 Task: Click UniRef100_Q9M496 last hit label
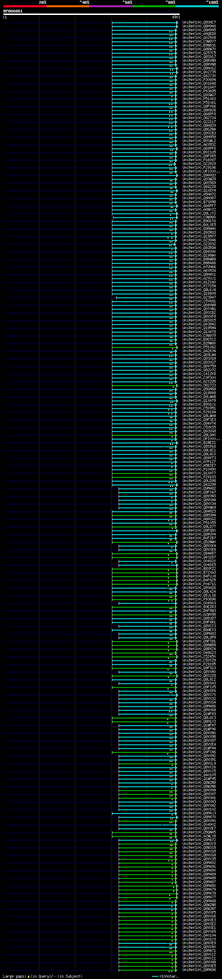[199, 970]
